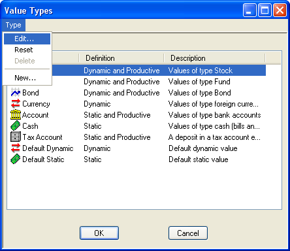Click the Bond chart icon
The height and width of the screenshot is (251, 290).
(x=16, y=93)
